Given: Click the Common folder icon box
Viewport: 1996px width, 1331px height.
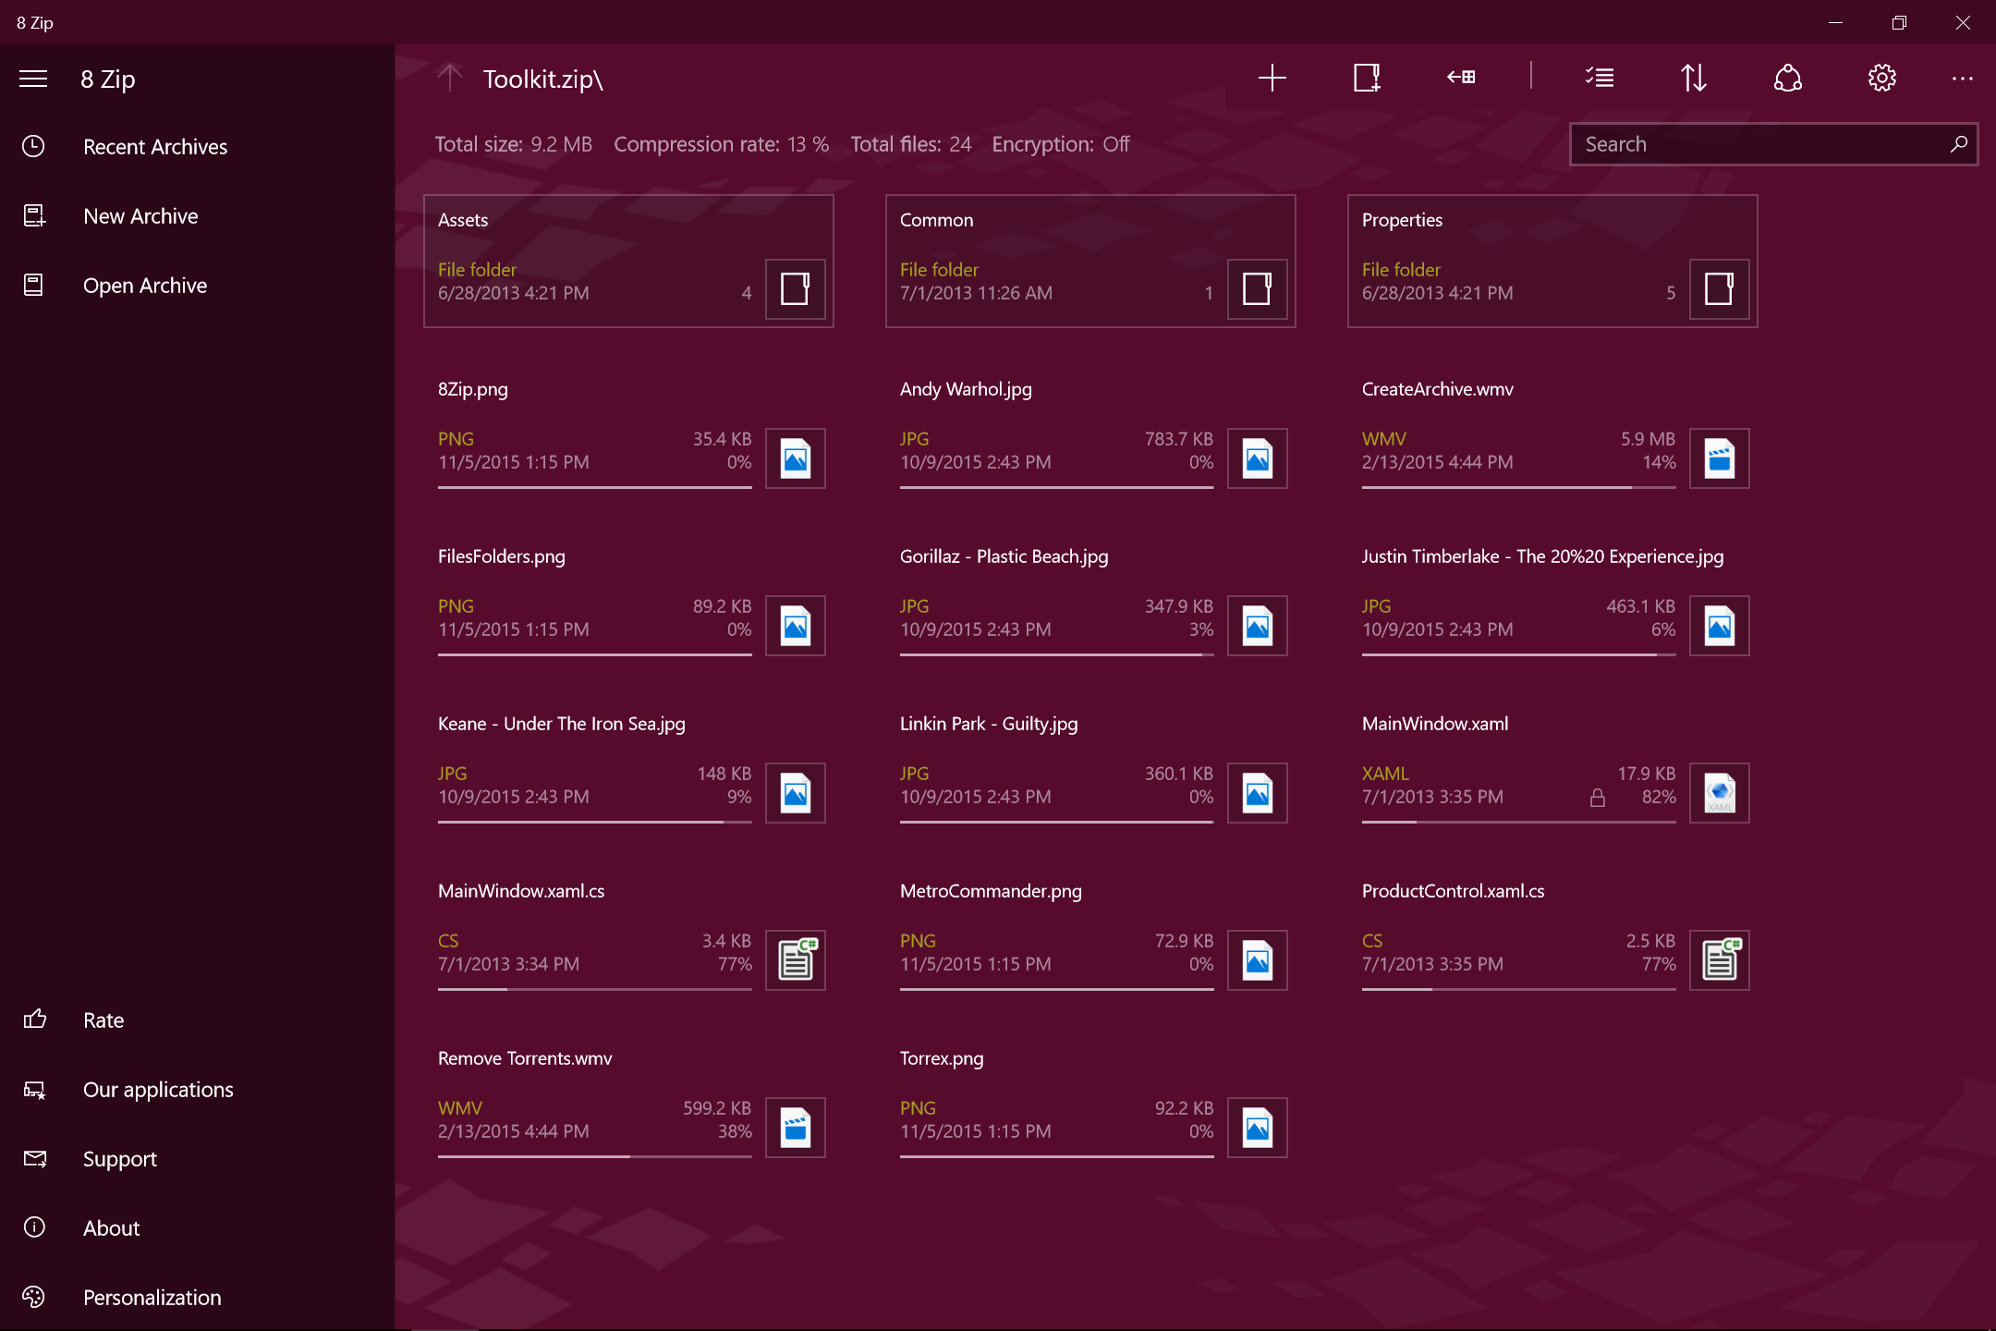Looking at the screenshot, I should click(1257, 289).
